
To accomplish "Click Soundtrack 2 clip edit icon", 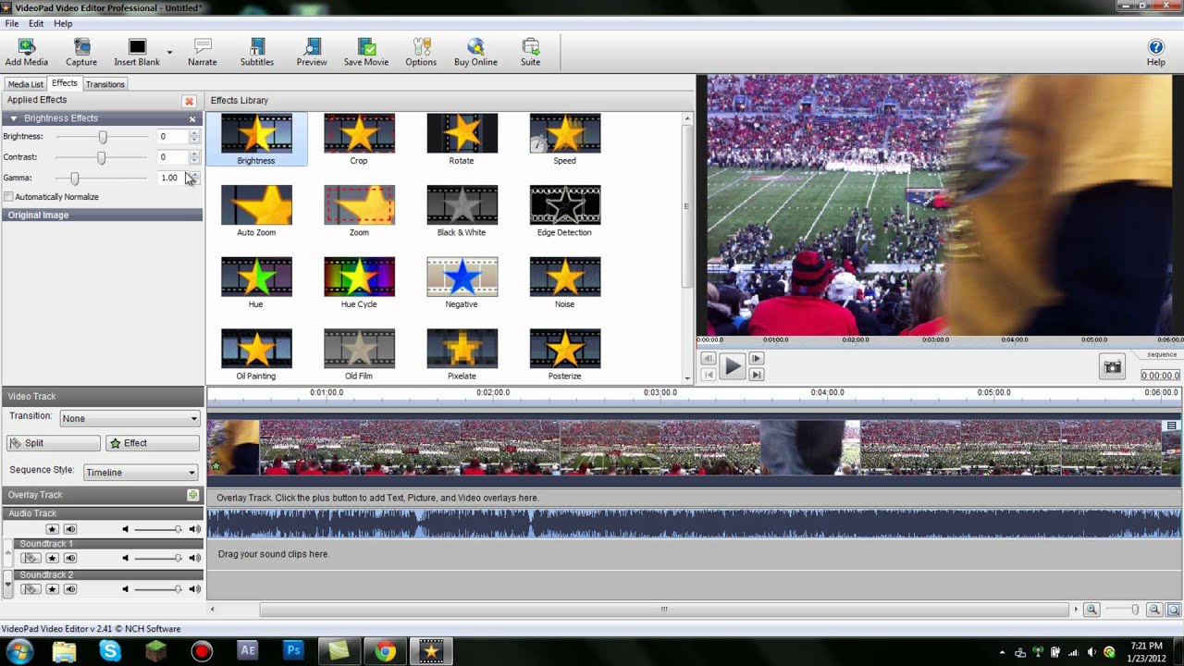I will pyautogui.click(x=31, y=588).
